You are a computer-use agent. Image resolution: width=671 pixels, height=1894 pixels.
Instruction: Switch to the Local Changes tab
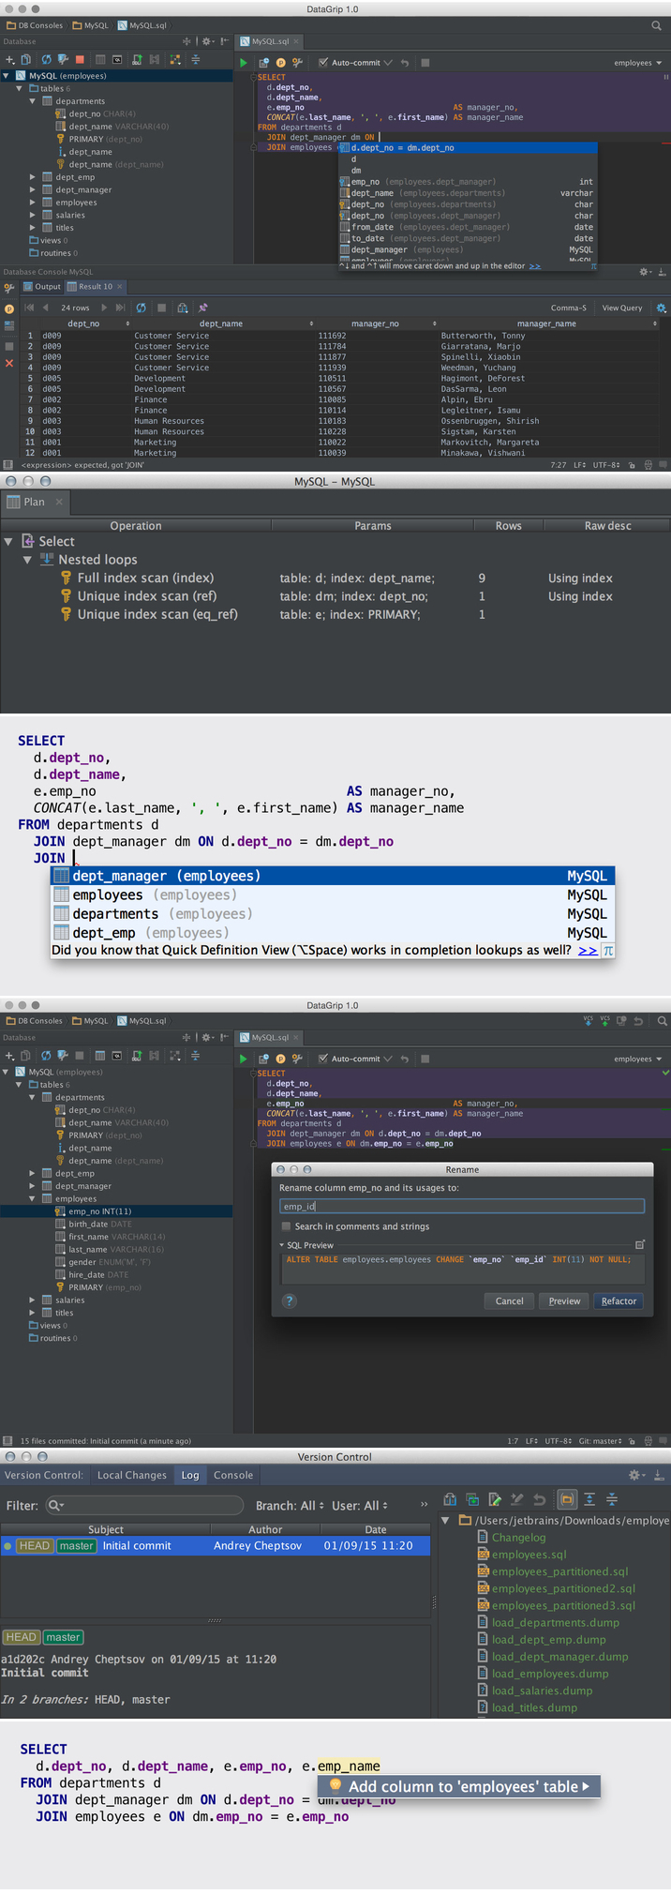pos(132,1475)
